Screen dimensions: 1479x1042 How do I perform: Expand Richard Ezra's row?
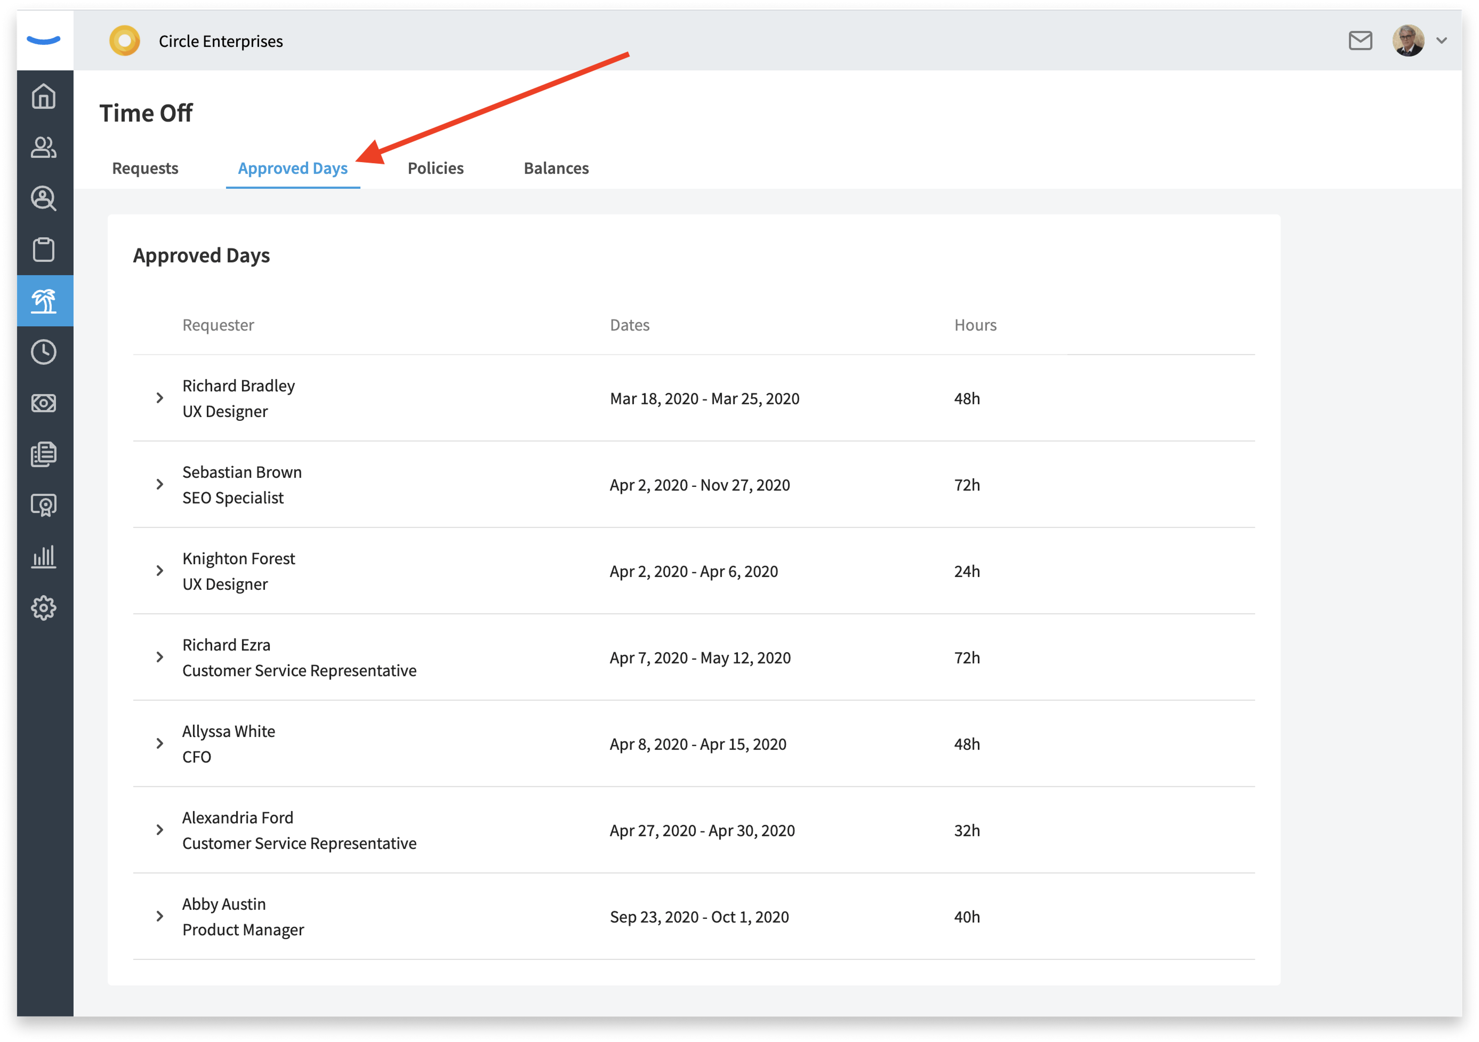click(160, 657)
